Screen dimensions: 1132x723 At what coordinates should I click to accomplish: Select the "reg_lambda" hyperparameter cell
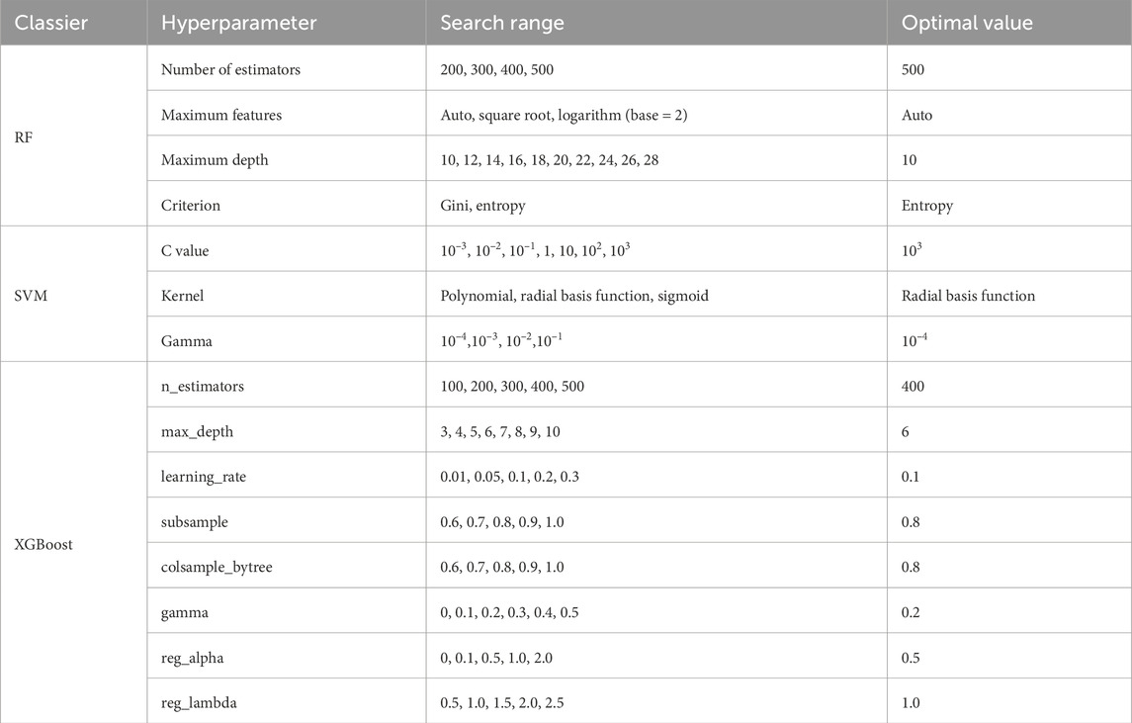[200, 703]
